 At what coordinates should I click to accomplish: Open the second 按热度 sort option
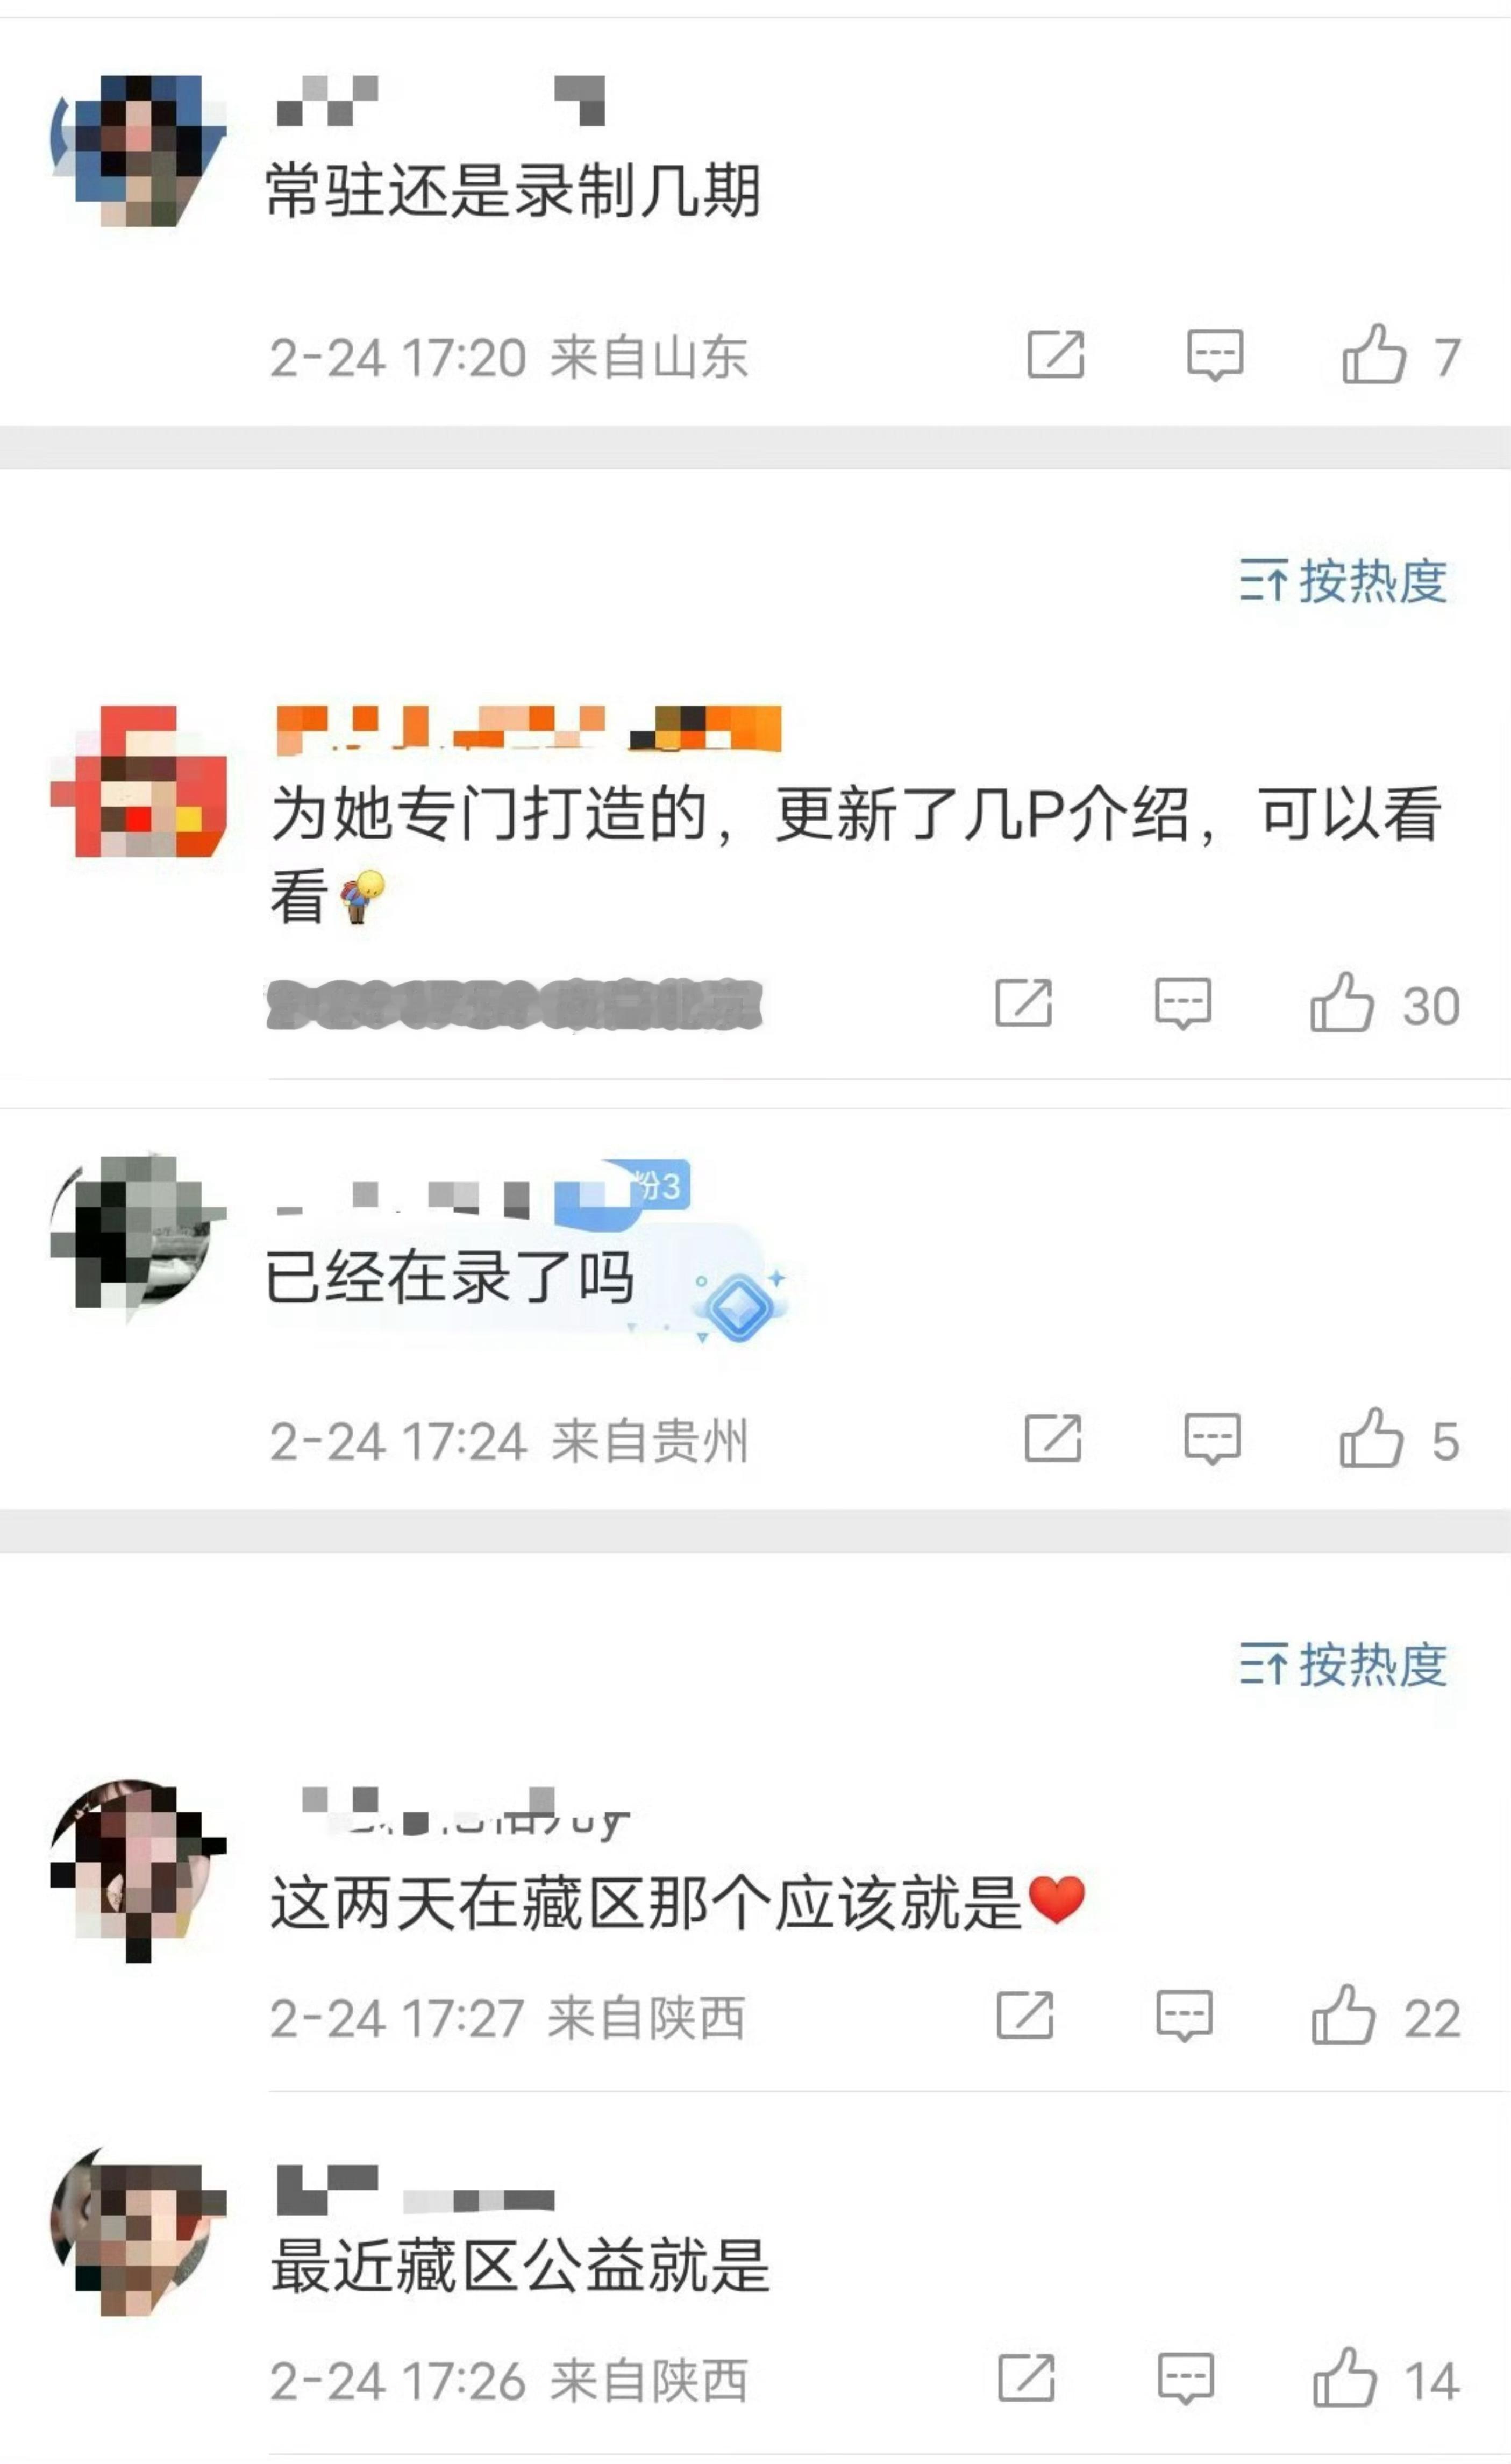click(1343, 1665)
